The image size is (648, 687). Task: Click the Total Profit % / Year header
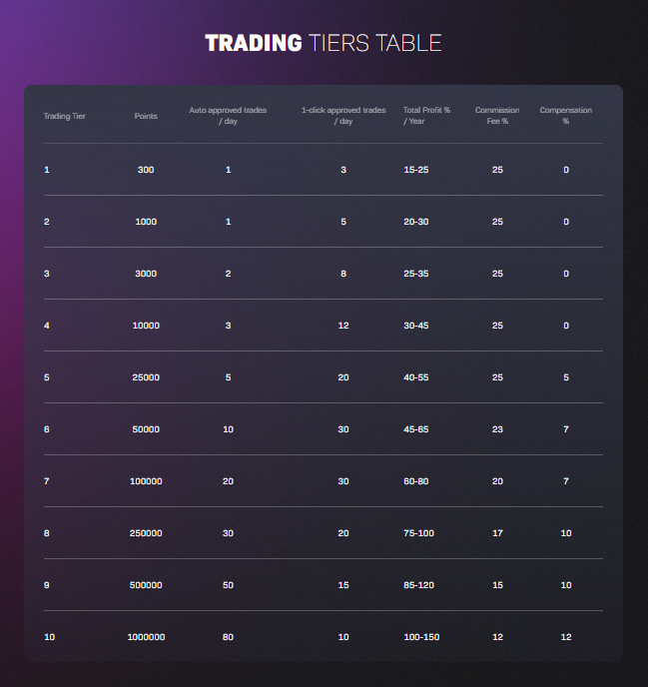426,116
